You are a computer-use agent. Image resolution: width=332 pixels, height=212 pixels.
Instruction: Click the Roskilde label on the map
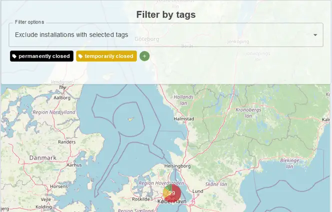click(x=141, y=199)
